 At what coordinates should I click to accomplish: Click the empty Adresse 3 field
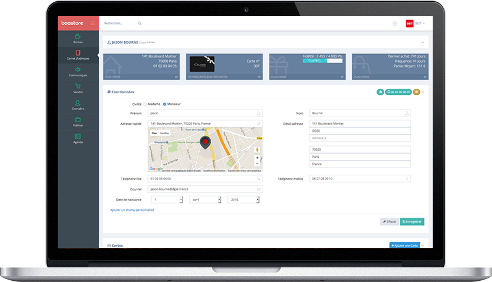pyautogui.click(x=360, y=138)
